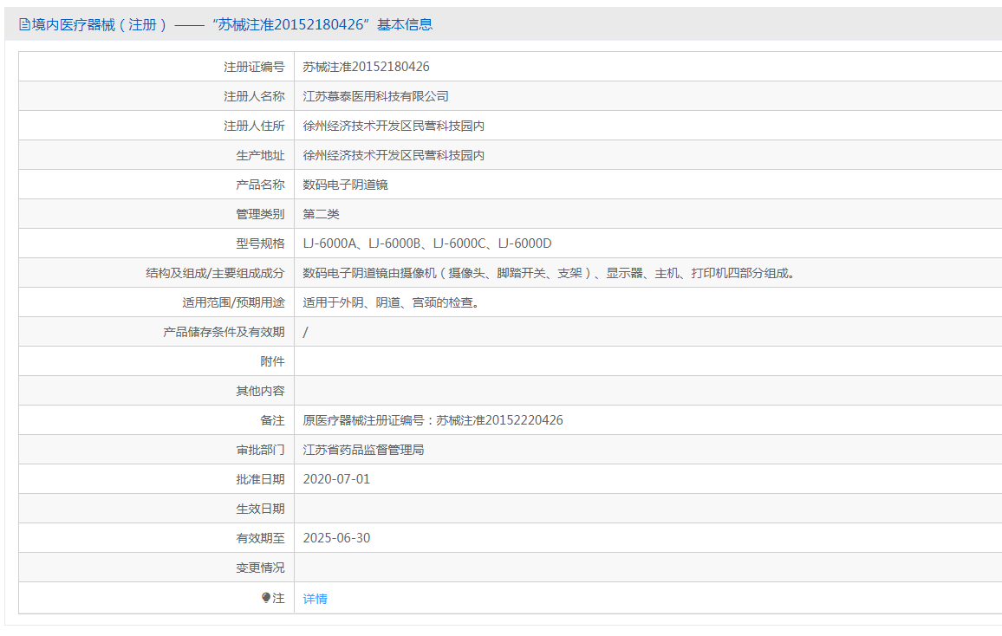Click the 结构及组成 description text
This screenshot has height=636, width=1002.
[548, 273]
